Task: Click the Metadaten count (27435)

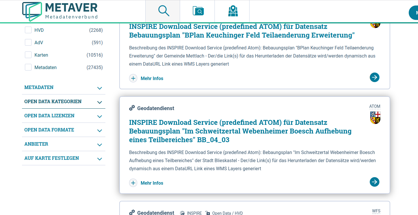Action: tap(95, 67)
